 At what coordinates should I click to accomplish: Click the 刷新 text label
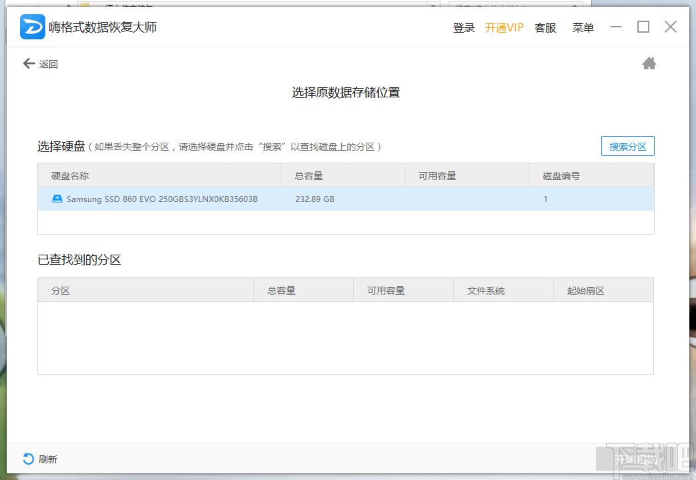tap(48, 459)
